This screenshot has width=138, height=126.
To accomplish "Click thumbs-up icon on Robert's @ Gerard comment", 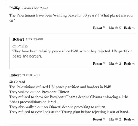I will (x=117, y=119).
